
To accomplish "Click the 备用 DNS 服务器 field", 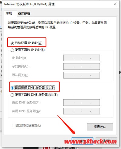I will (x=82, y=111).
